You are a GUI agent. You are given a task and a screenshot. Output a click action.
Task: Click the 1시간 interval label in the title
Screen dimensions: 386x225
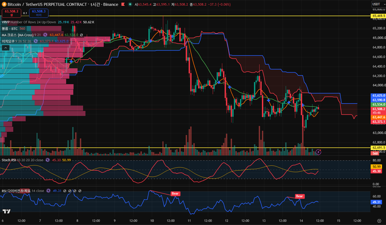point(96,4)
